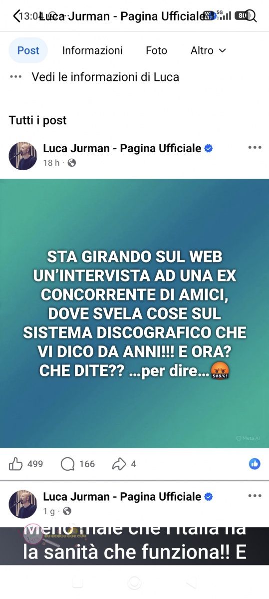Open the sanità video thumbnail in second post

[134, 546]
